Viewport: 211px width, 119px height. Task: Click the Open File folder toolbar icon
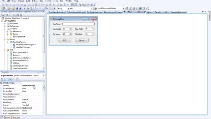coord(13,8)
